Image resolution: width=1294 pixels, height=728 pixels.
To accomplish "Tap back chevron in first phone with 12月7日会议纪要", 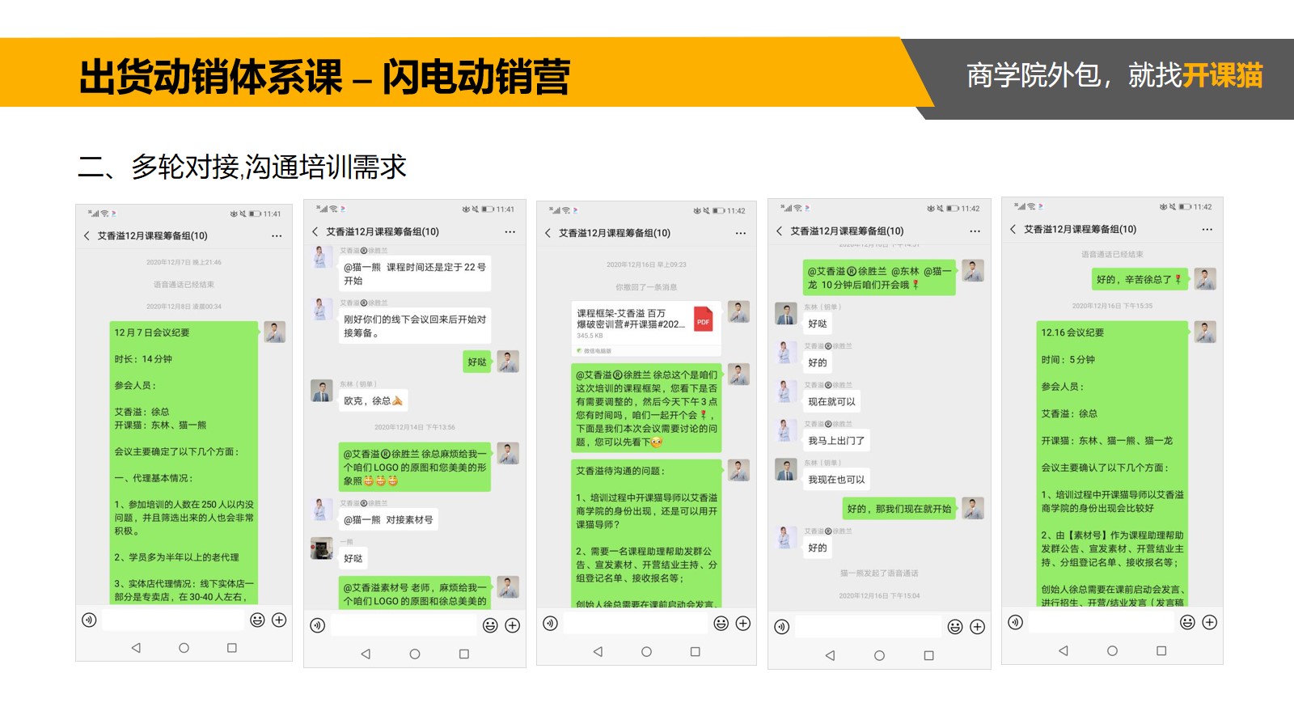I will [87, 235].
